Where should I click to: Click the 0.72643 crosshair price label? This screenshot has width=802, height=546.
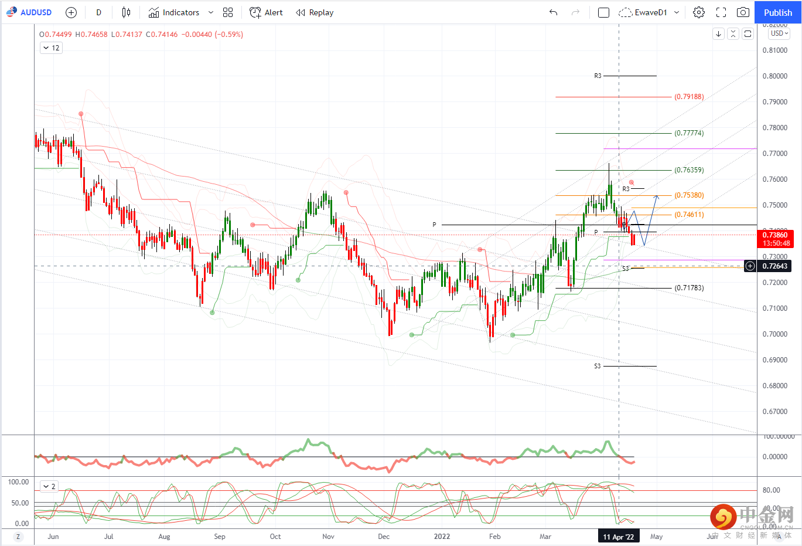(774, 266)
